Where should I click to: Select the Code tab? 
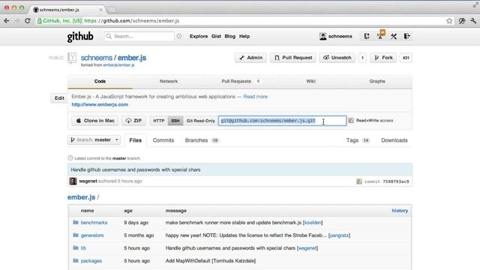tap(100, 81)
